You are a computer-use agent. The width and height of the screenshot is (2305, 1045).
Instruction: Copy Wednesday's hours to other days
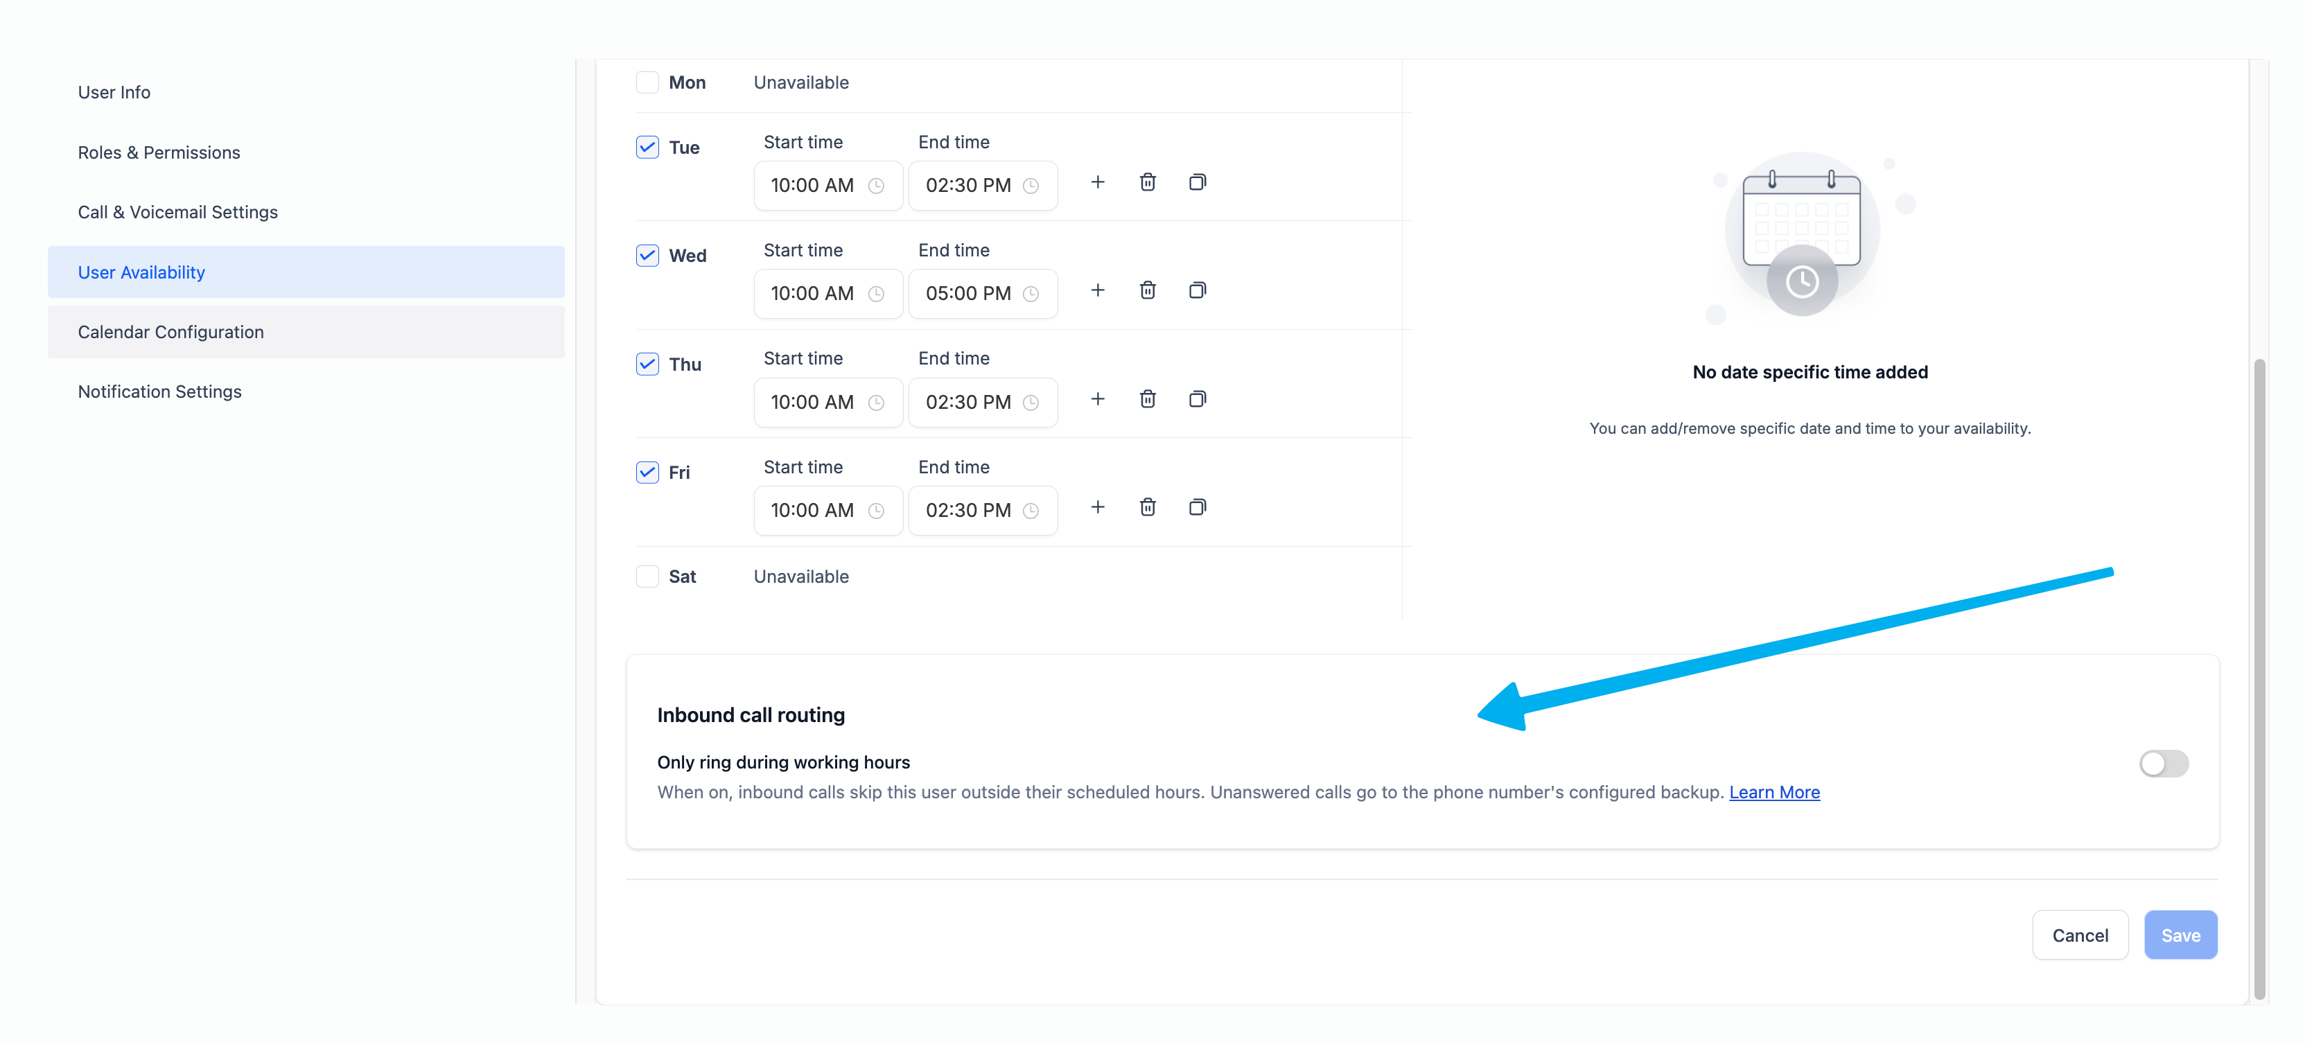(1198, 291)
